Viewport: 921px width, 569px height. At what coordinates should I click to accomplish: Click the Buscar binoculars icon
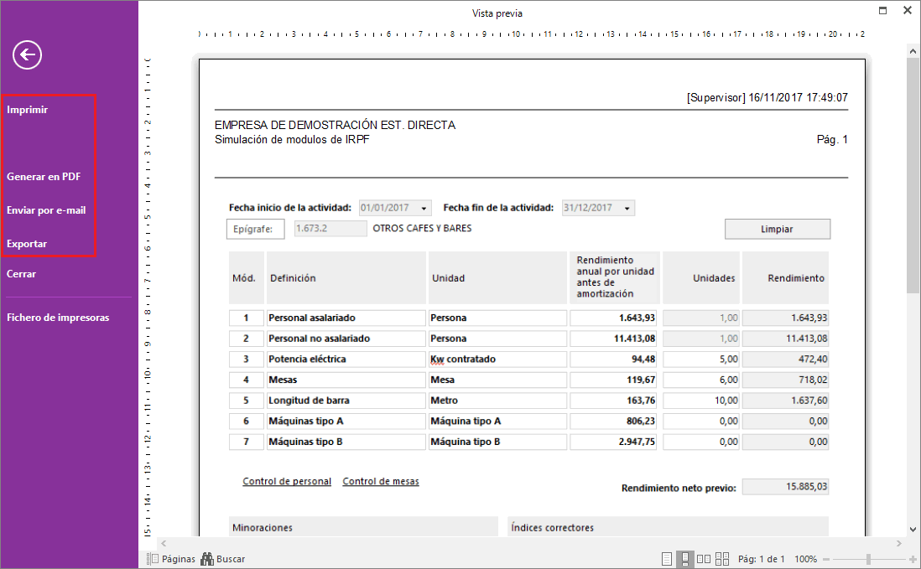(206, 559)
